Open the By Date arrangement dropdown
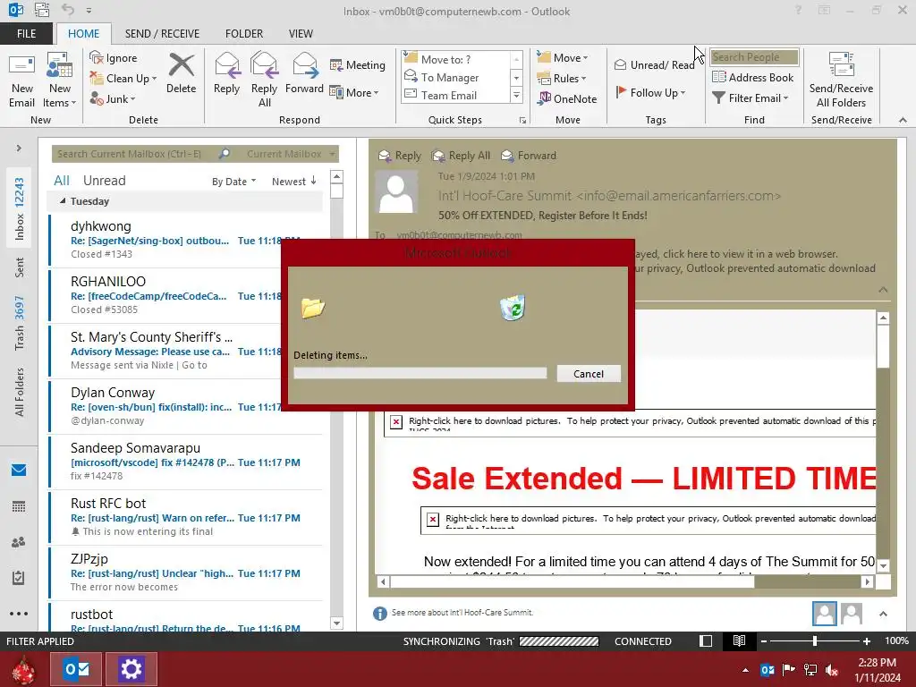Screen dimensions: 916x687 pyautogui.click(x=233, y=182)
